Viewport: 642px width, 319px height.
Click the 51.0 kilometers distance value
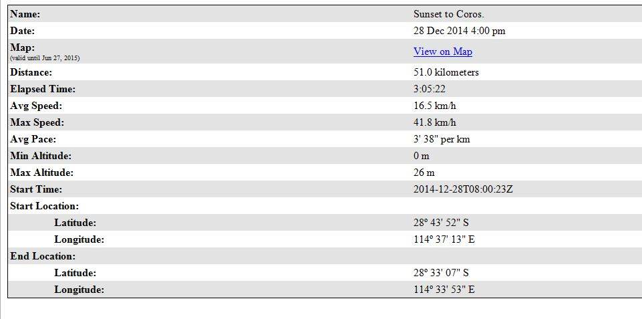pos(446,72)
